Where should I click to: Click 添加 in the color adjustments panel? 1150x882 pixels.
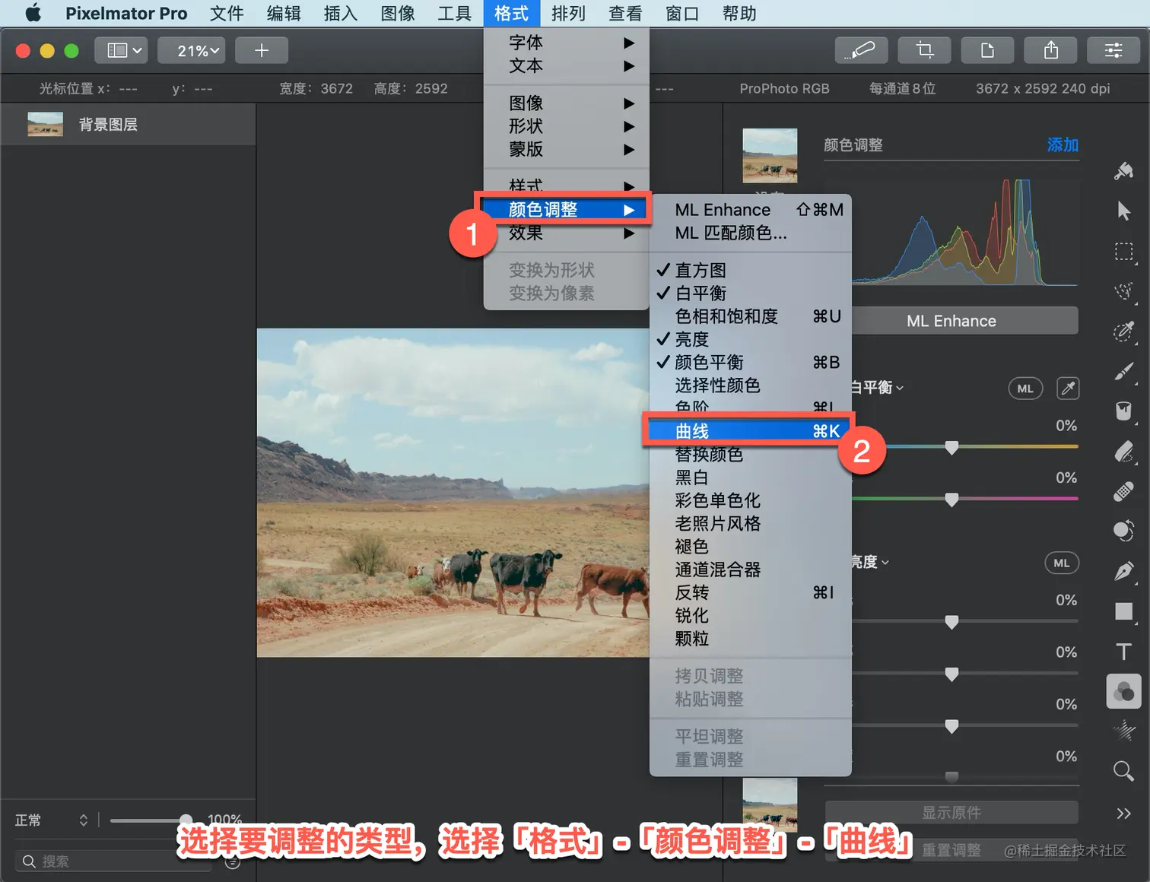[1063, 144]
